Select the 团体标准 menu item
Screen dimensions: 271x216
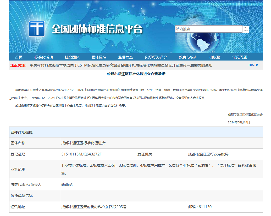(x=99, y=57)
